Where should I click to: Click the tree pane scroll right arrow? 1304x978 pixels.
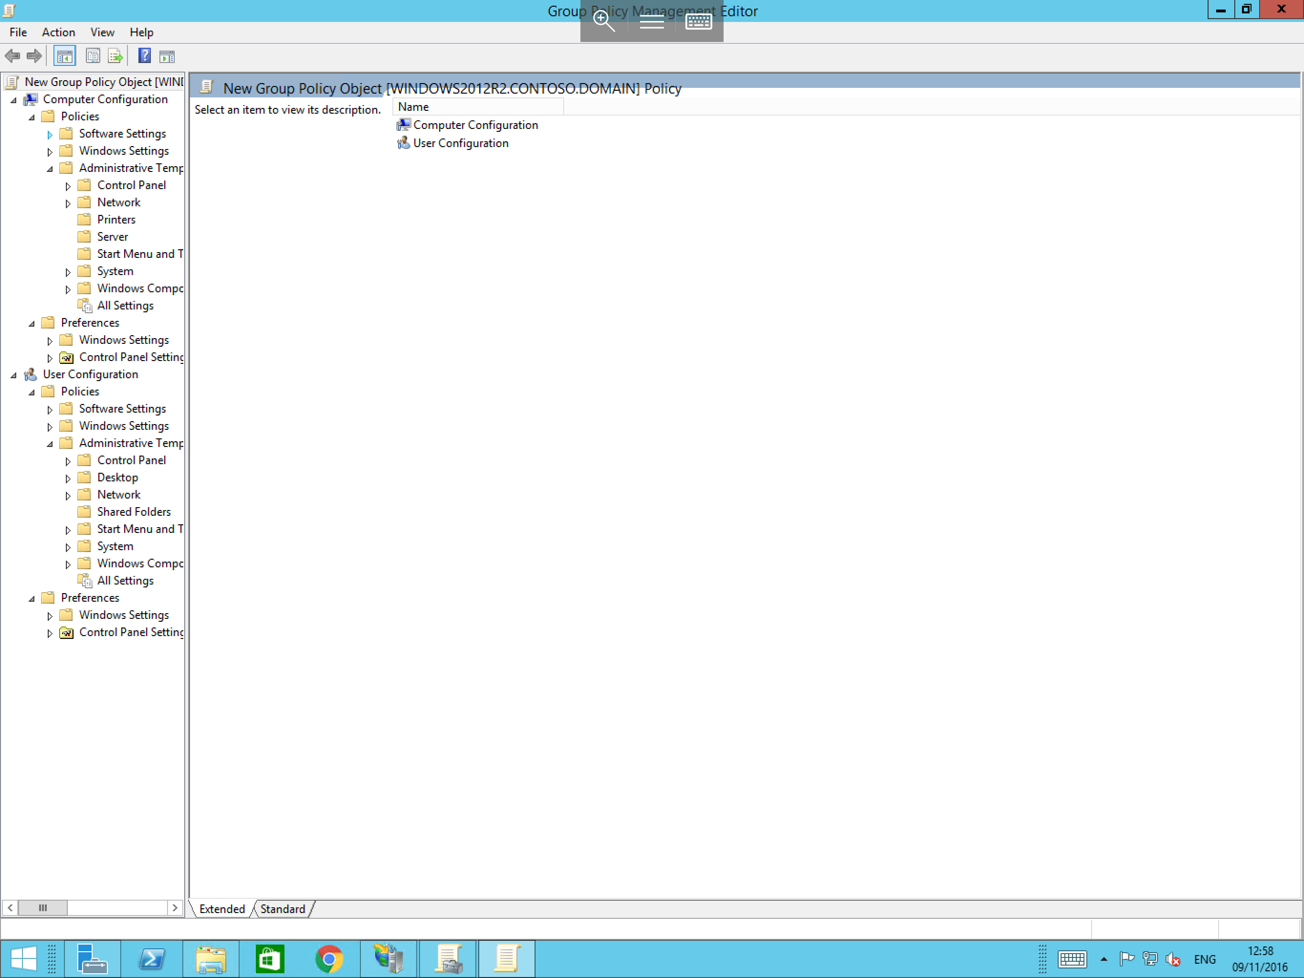point(175,908)
